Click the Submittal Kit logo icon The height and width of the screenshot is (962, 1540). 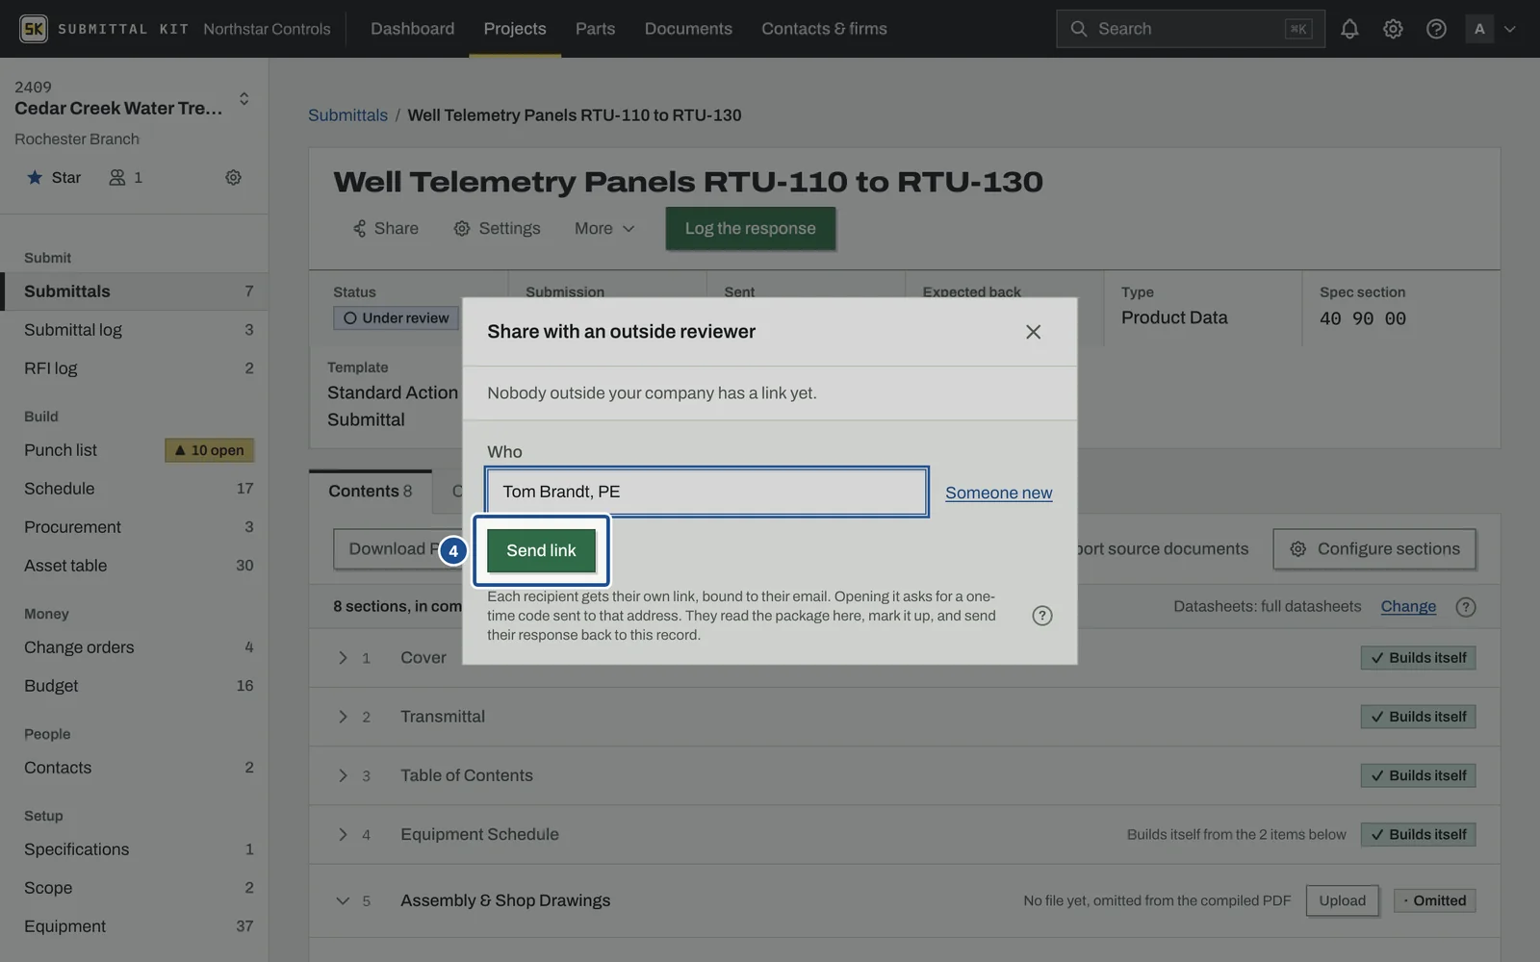34,29
